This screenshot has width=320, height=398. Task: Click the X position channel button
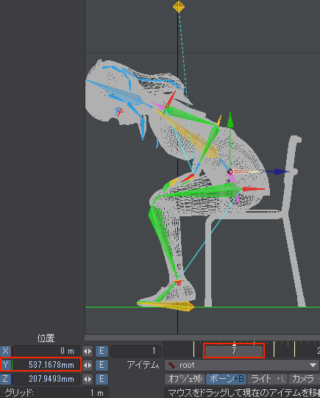pos(5,351)
